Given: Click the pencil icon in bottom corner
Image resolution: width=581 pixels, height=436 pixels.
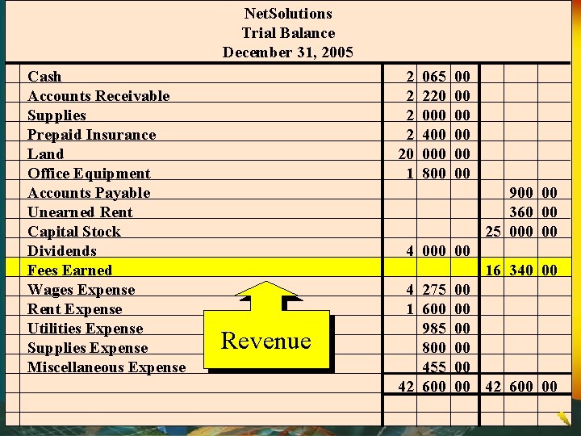Looking at the screenshot, I should (x=564, y=418).
